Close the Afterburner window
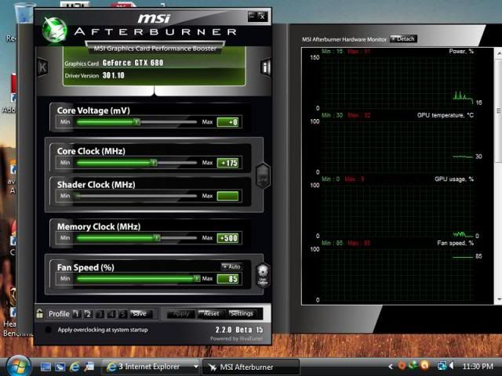This screenshot has width=502, height=376. tap(262, 16)
